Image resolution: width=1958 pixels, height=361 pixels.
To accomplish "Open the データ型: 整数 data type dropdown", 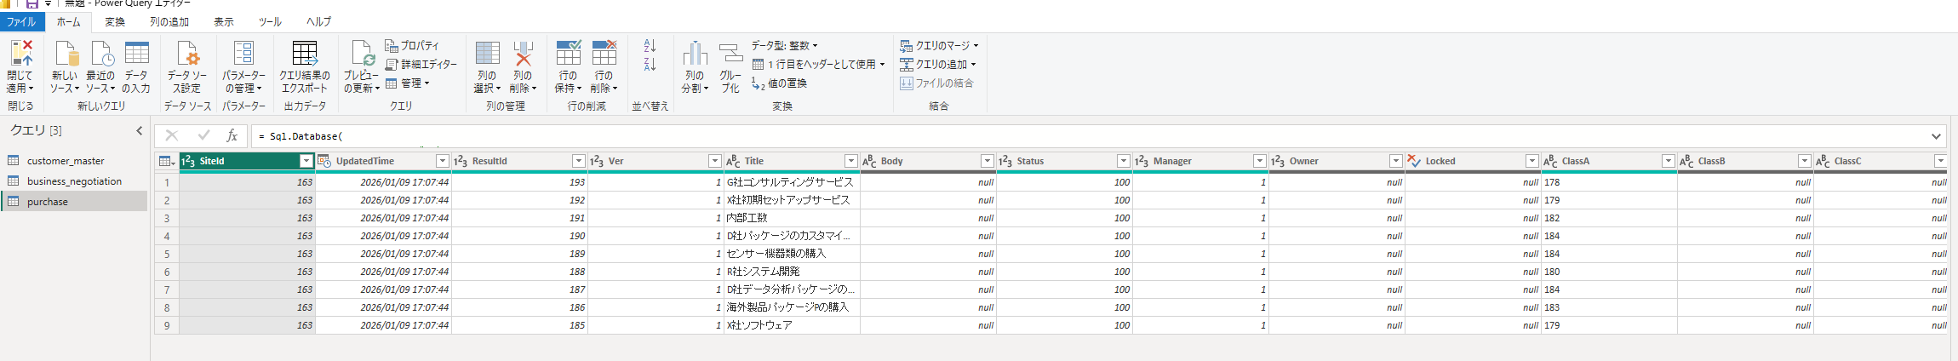I will coord(784,46).
